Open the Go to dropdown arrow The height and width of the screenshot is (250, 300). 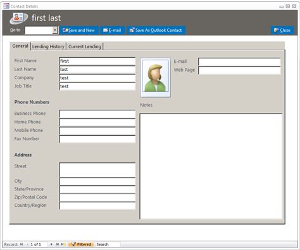click(55, 30)
